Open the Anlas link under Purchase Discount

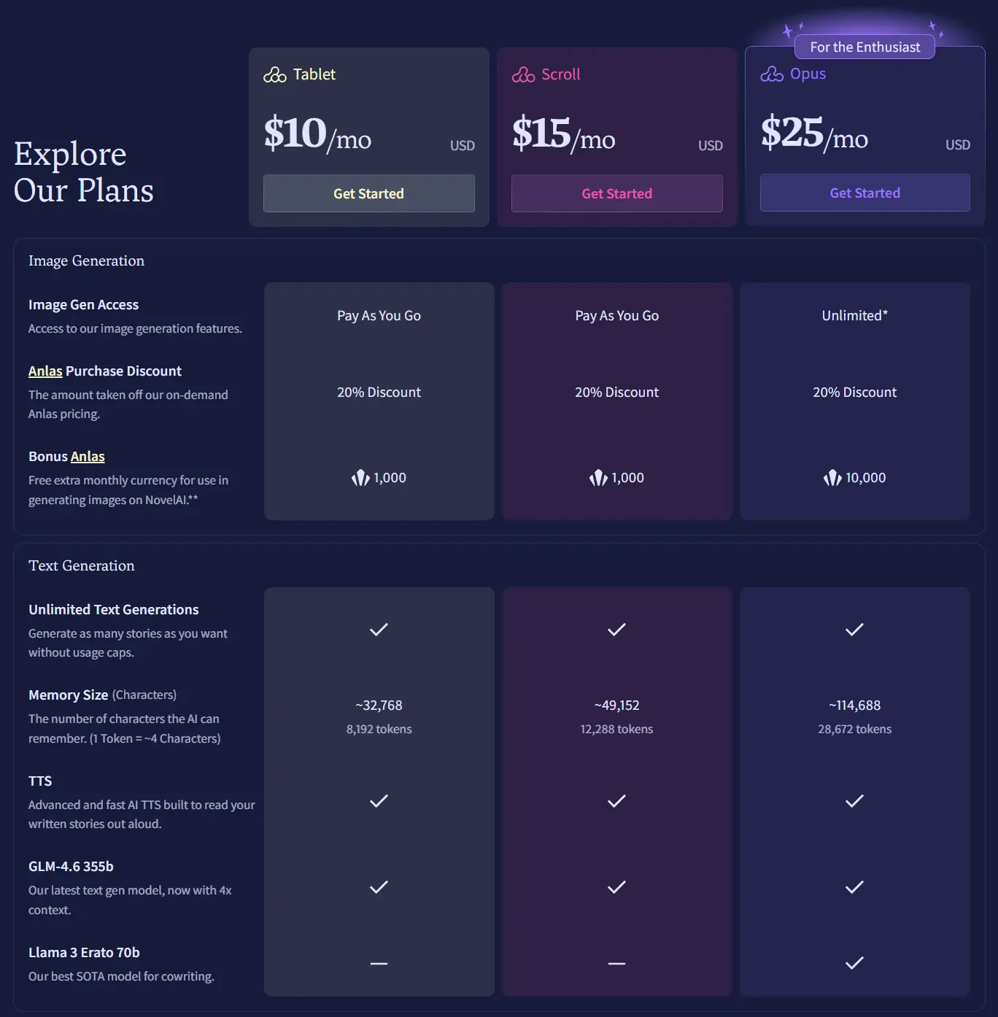45,371
